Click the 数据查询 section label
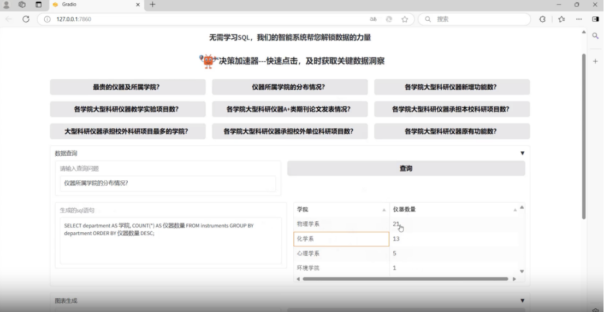Image resolution: width=604 pixels, height=312 pixels. 66,154
